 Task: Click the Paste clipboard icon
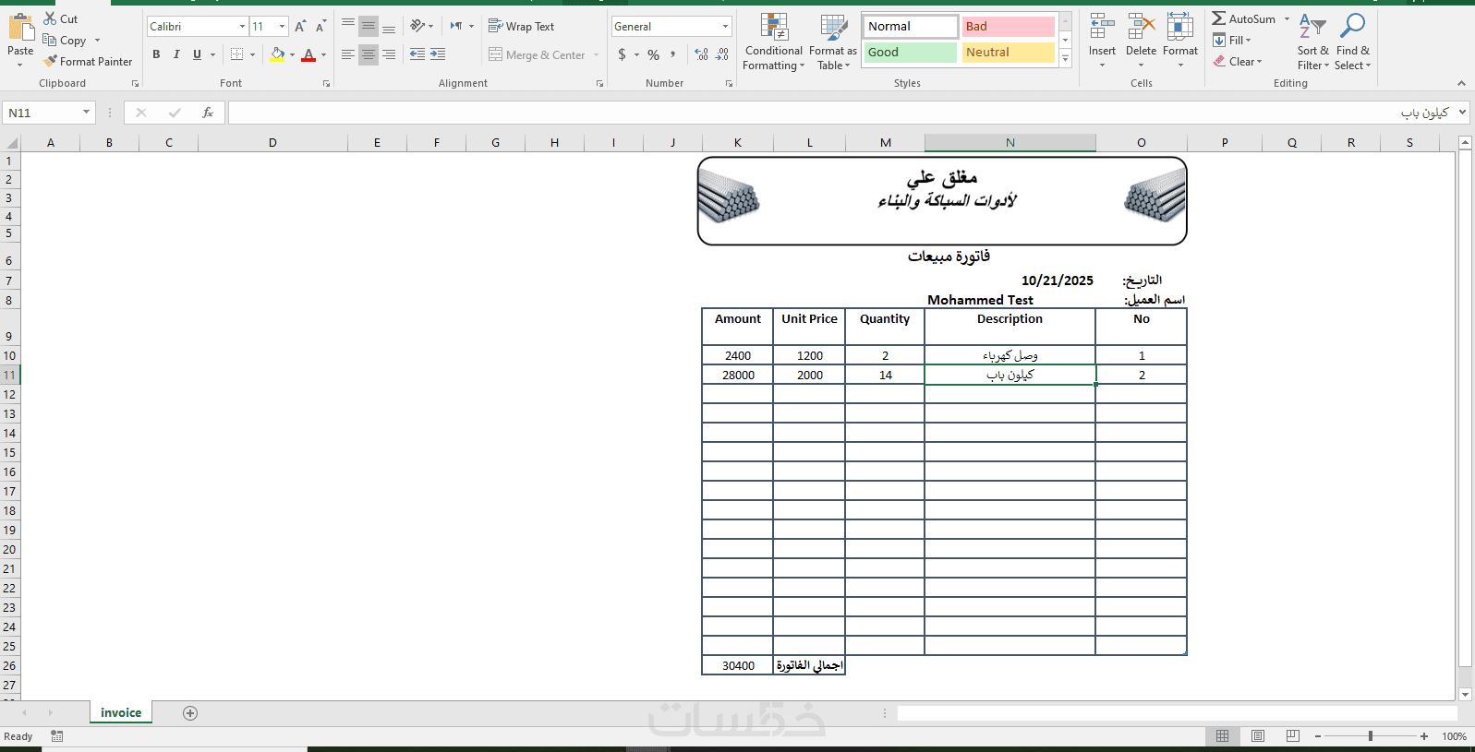click(x=20, y=28)
